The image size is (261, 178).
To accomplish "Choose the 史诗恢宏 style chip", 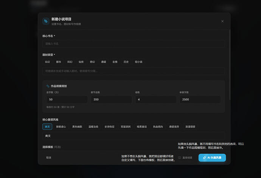I will point(110,127).
